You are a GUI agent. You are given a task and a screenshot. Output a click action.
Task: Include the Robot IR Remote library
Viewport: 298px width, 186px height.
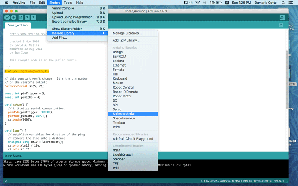133,92
